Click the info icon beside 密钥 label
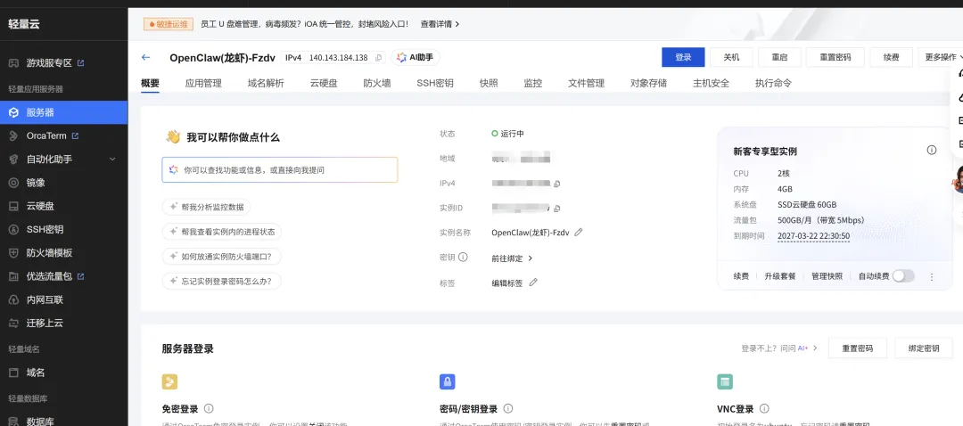 click(x=463, y=257)
